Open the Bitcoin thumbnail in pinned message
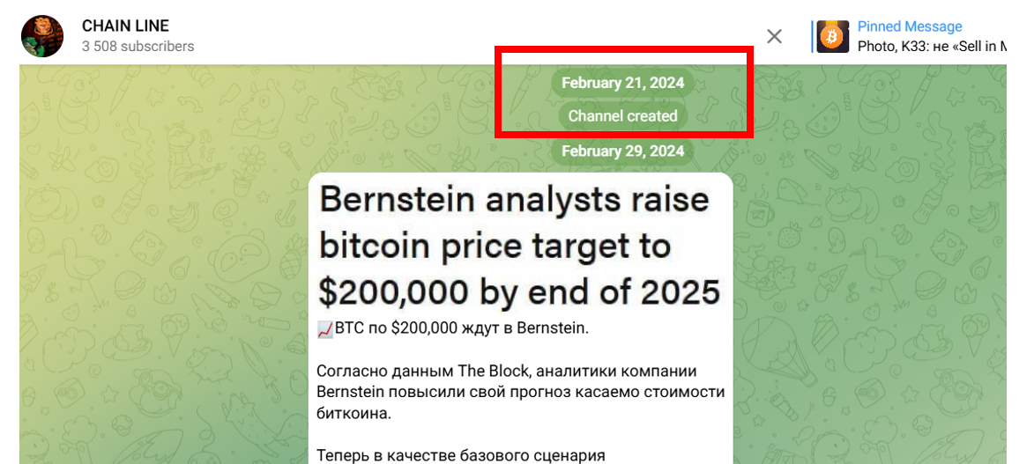The width and height of the screenshot is (1034, 464). 833,36
